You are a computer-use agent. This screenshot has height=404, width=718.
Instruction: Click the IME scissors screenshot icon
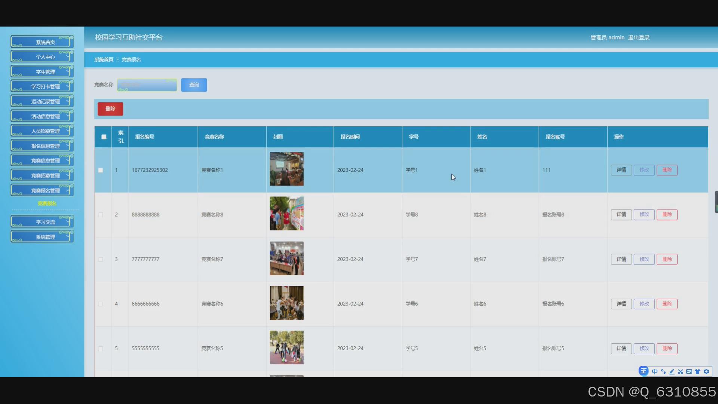tap(680, 371)
